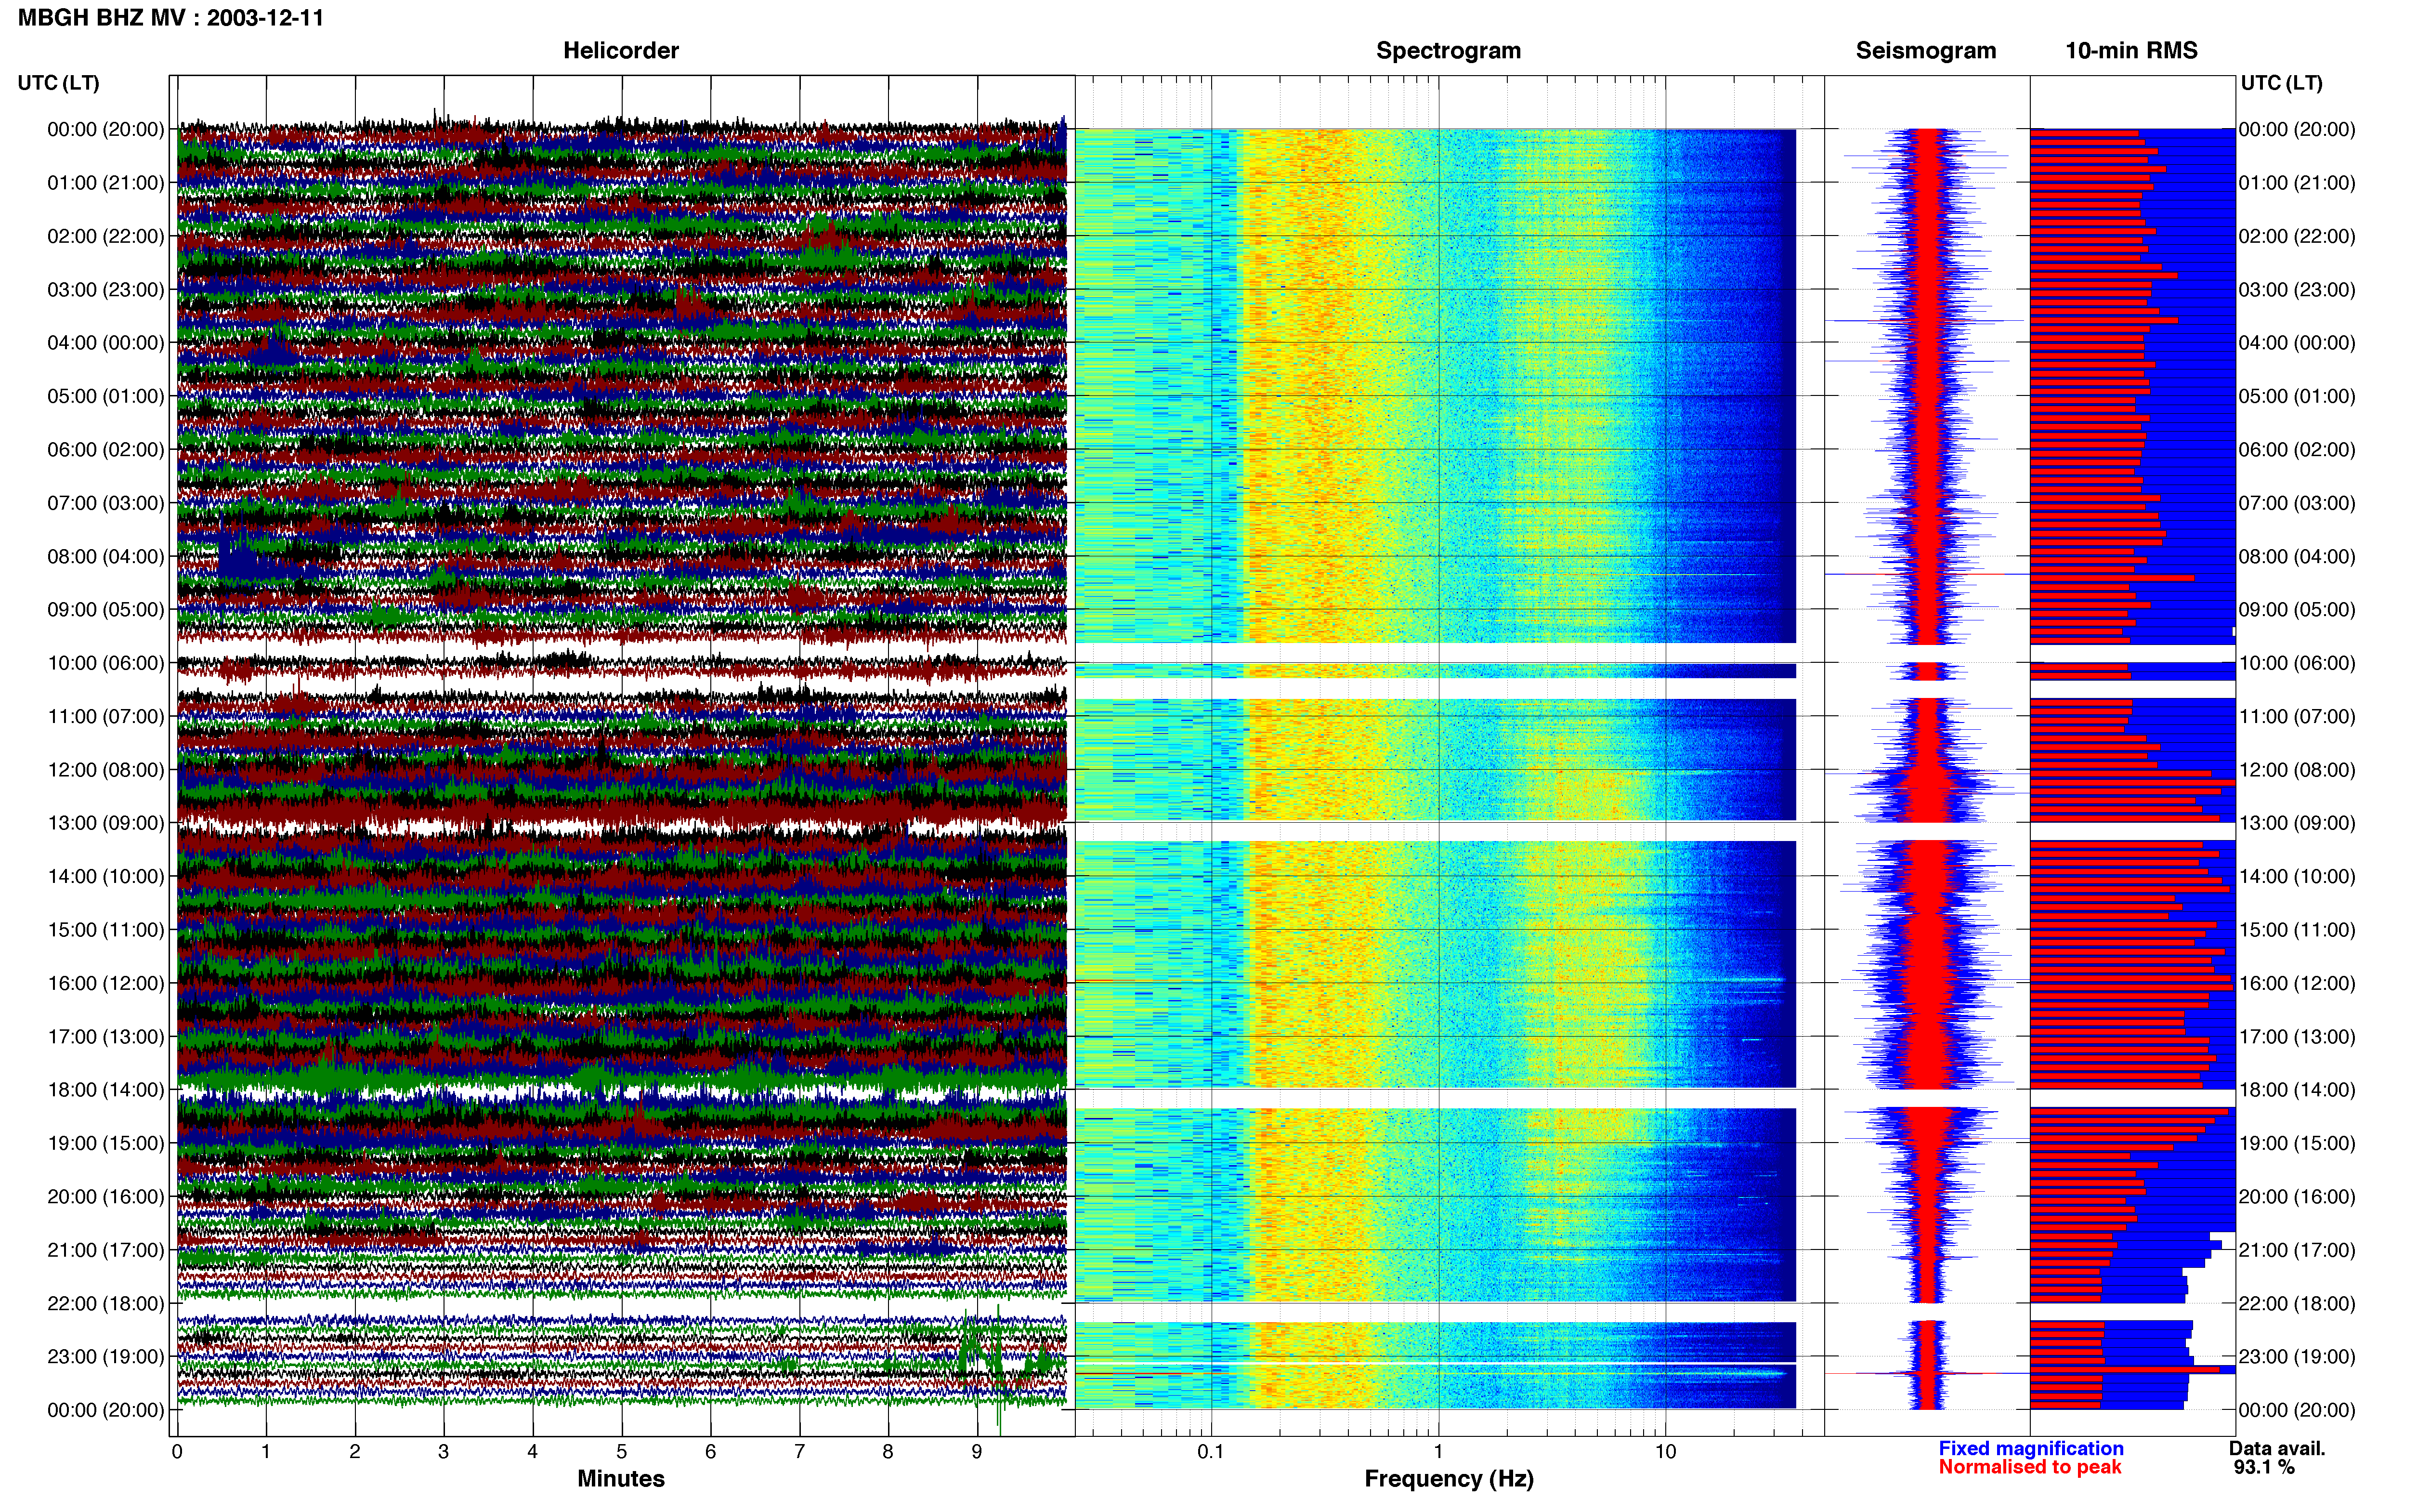Click left time label '20:00 (16:00)'
This screenshot has height=1512, width=2417.
pos(106,1196)
